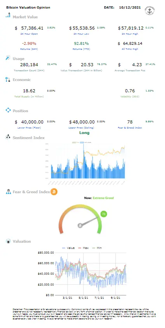Click the Economic heading

click(x=22, y=80)
